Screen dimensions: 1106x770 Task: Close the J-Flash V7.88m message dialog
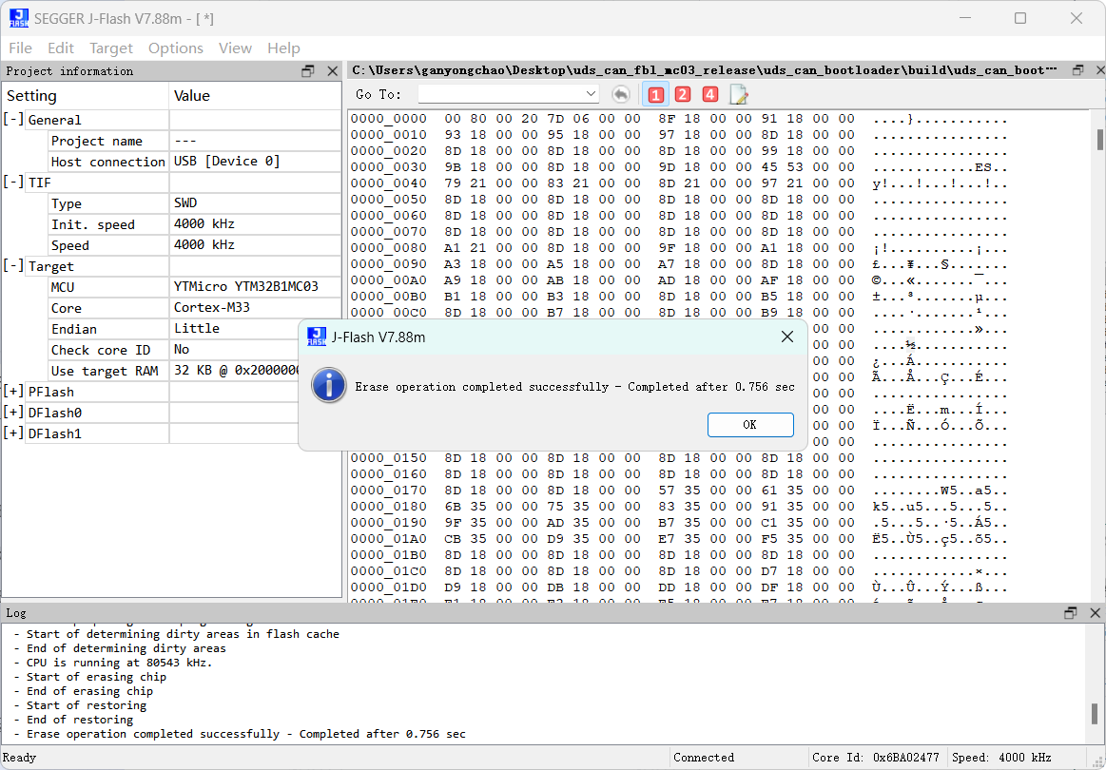787,337
